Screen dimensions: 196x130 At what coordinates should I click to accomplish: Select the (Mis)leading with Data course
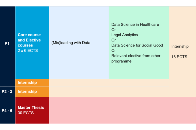coord(71,43)
